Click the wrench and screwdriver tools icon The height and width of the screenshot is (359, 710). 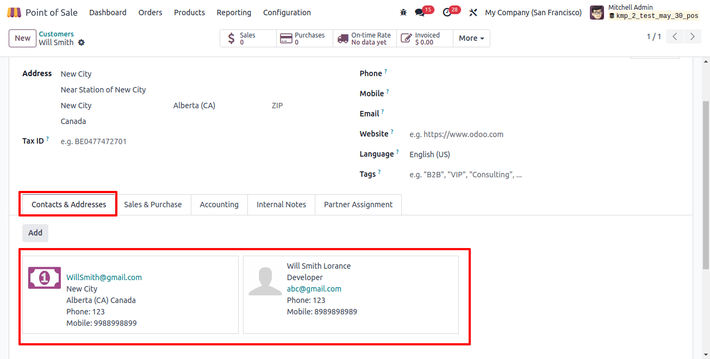coord(473,12)
